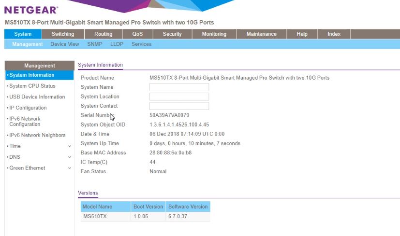Click the System Up Time value
This screenshot has width=400, height=236.
(x=195, y=143)
